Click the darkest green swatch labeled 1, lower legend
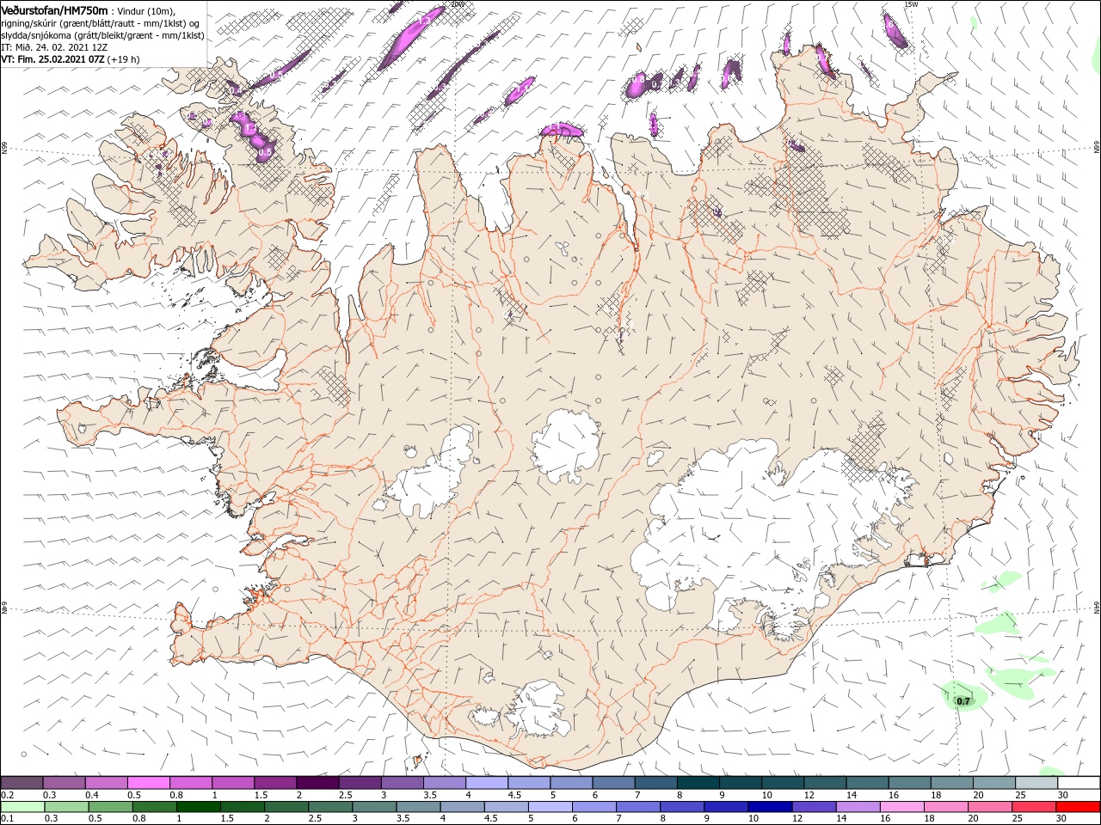The width and height of the screenshot is (1101, 825). point(198,807)
